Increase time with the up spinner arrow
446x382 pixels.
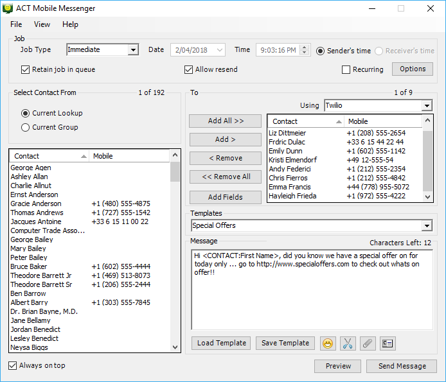point(305,48)
